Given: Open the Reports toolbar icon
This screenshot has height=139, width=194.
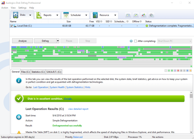Looking at the screenshot, I should (x=39, y=15).
